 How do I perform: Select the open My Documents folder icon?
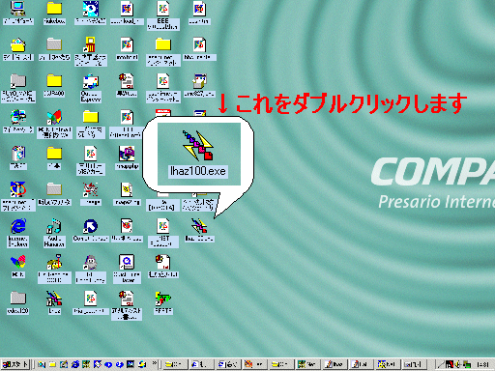pos(18,44)
